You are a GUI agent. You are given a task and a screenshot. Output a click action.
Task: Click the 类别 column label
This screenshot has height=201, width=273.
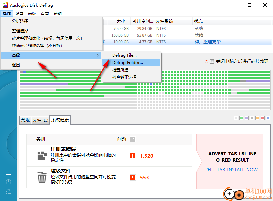pyautogui.click(x=41, y=139)
